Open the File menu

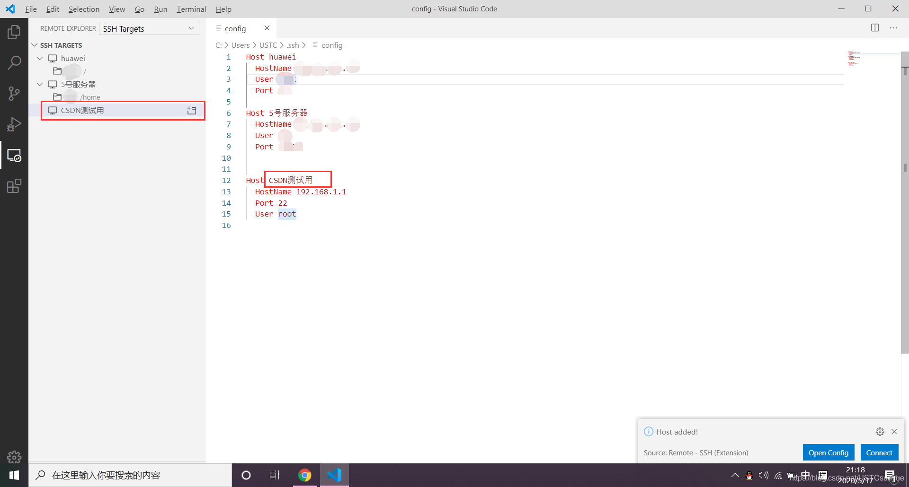click(x=31, y=9)
